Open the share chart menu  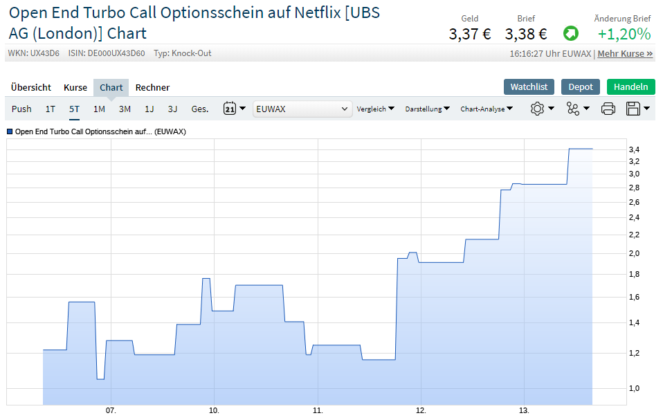click(x=577, y=109)
